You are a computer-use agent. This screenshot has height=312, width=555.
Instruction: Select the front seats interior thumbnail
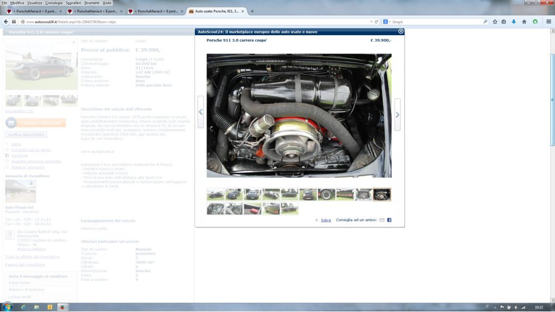coord(216,208)
